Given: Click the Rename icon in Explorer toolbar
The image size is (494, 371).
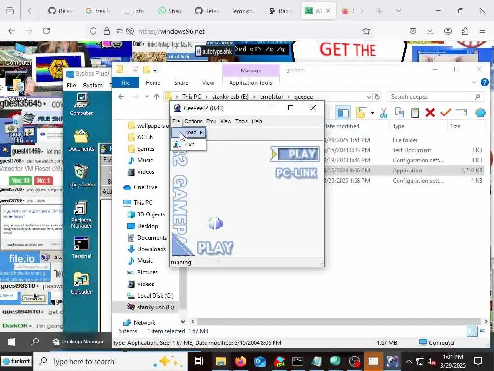Looking at the screenshot, I should pos(461,113).
